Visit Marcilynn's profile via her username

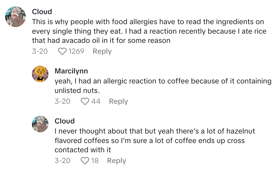tap(71, 71)
